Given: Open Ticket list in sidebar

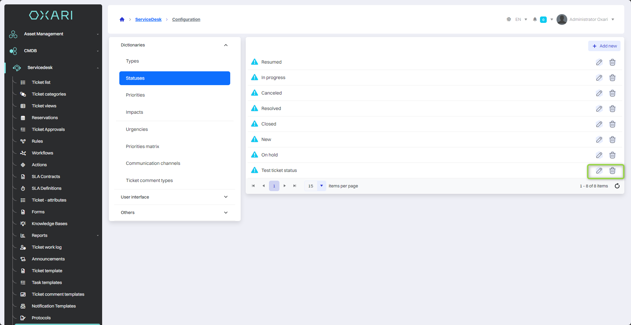Looking at the screenshot, I should pos(41,82).
